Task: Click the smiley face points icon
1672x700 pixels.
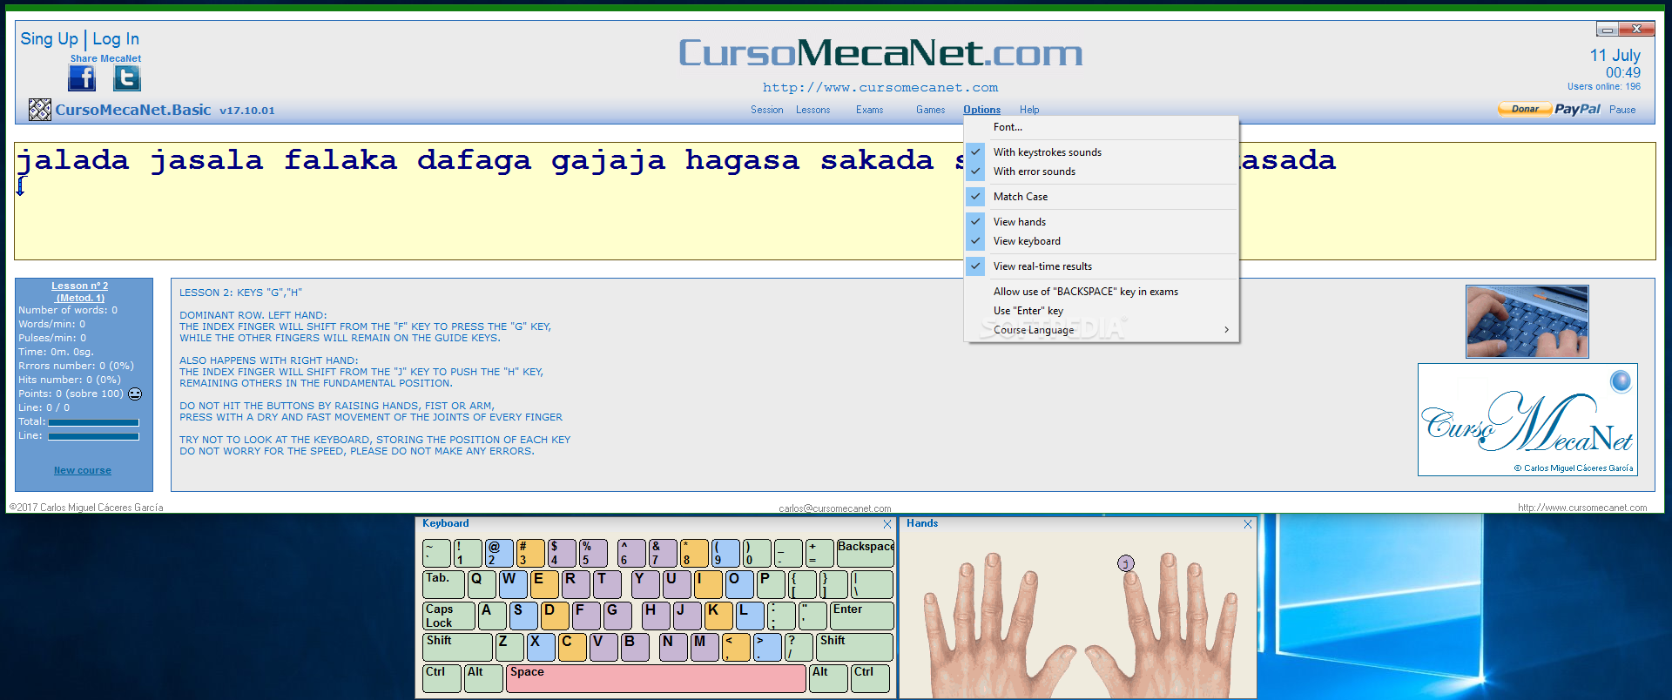Action: pyautogui.click(x=135, y=394)
